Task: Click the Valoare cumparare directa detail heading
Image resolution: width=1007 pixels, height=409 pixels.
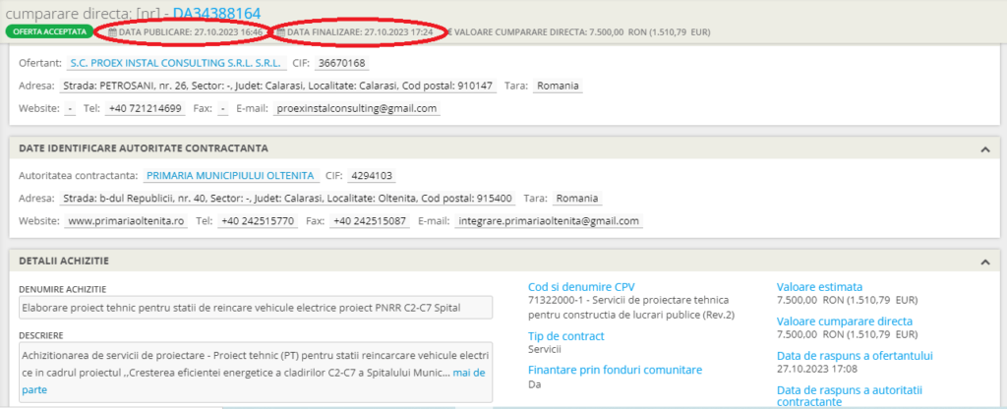Action: tap(845, 321)
